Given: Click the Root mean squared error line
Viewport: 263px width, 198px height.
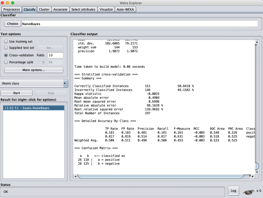Looking at the screenshot, I should tap(117, 101).
